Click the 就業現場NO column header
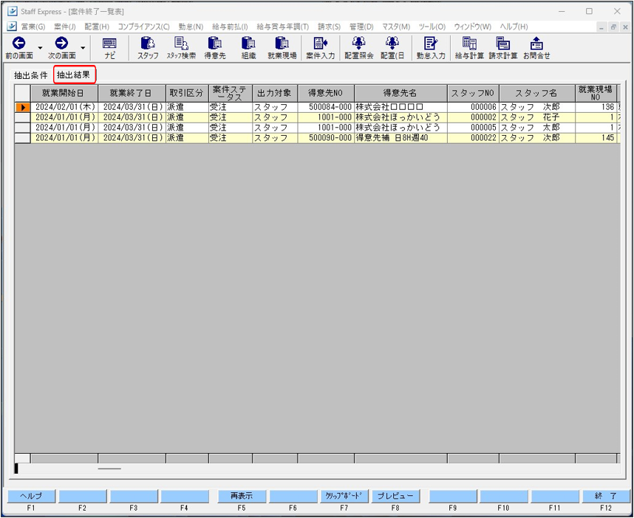Screen dimensions: 634x518 tap(596, 93)
